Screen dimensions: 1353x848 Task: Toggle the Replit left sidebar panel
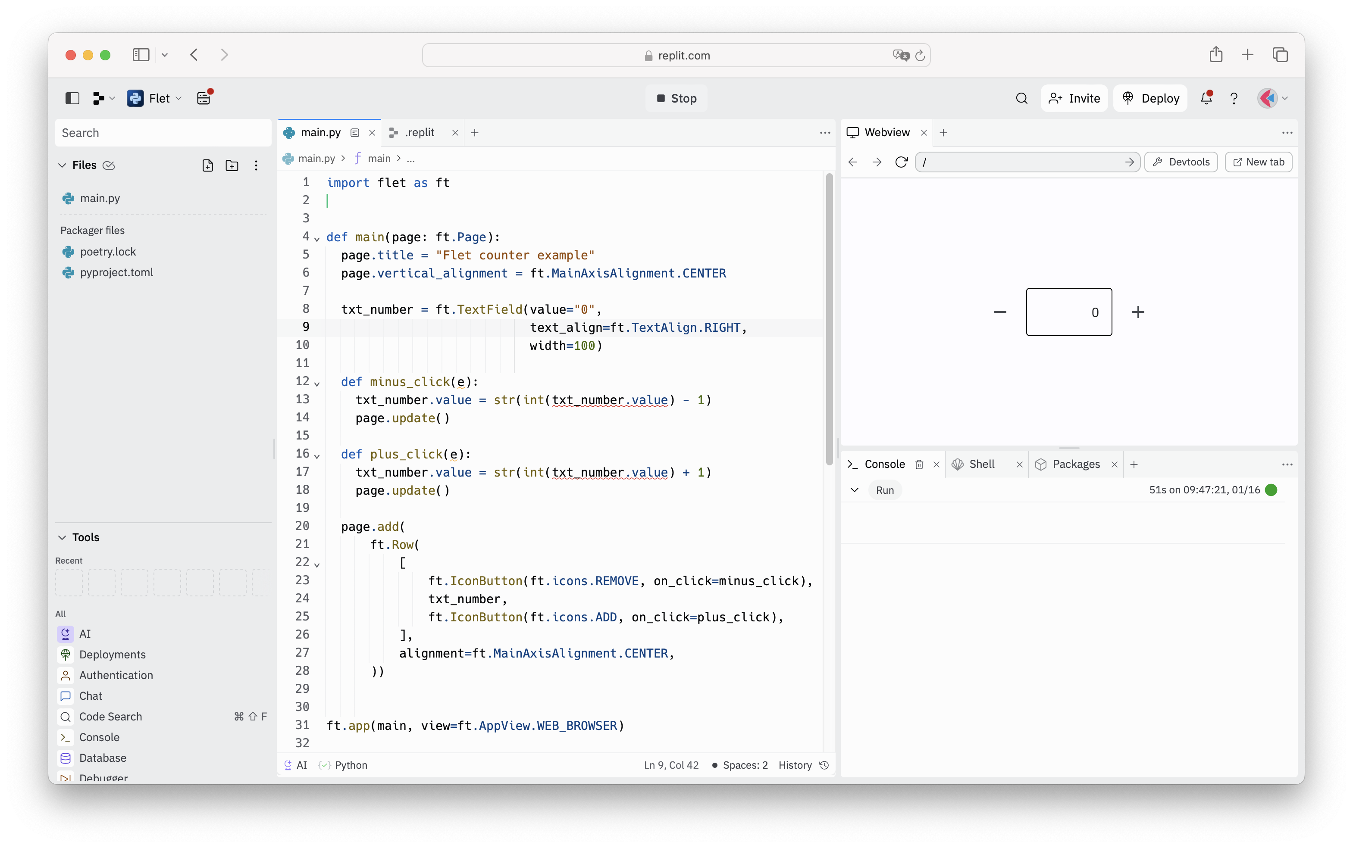coord(72,99)
